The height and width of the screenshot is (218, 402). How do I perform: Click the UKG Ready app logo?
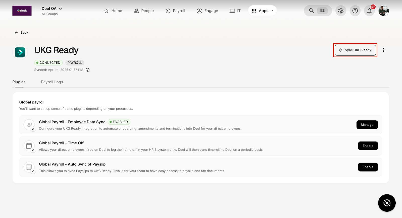tap(20, 52)
